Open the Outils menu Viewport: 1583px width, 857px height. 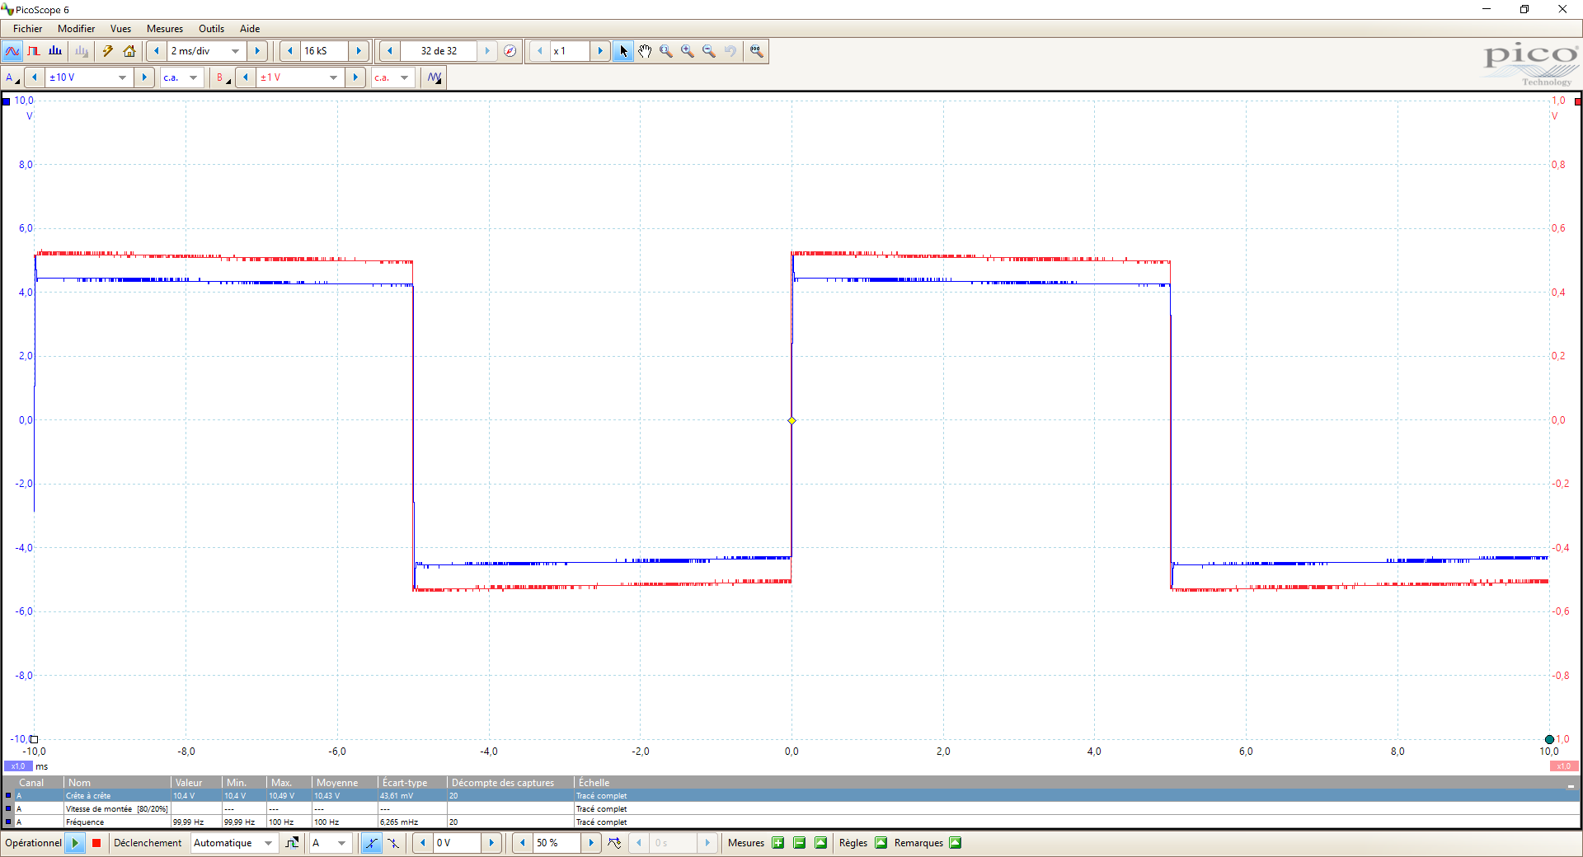211,29
